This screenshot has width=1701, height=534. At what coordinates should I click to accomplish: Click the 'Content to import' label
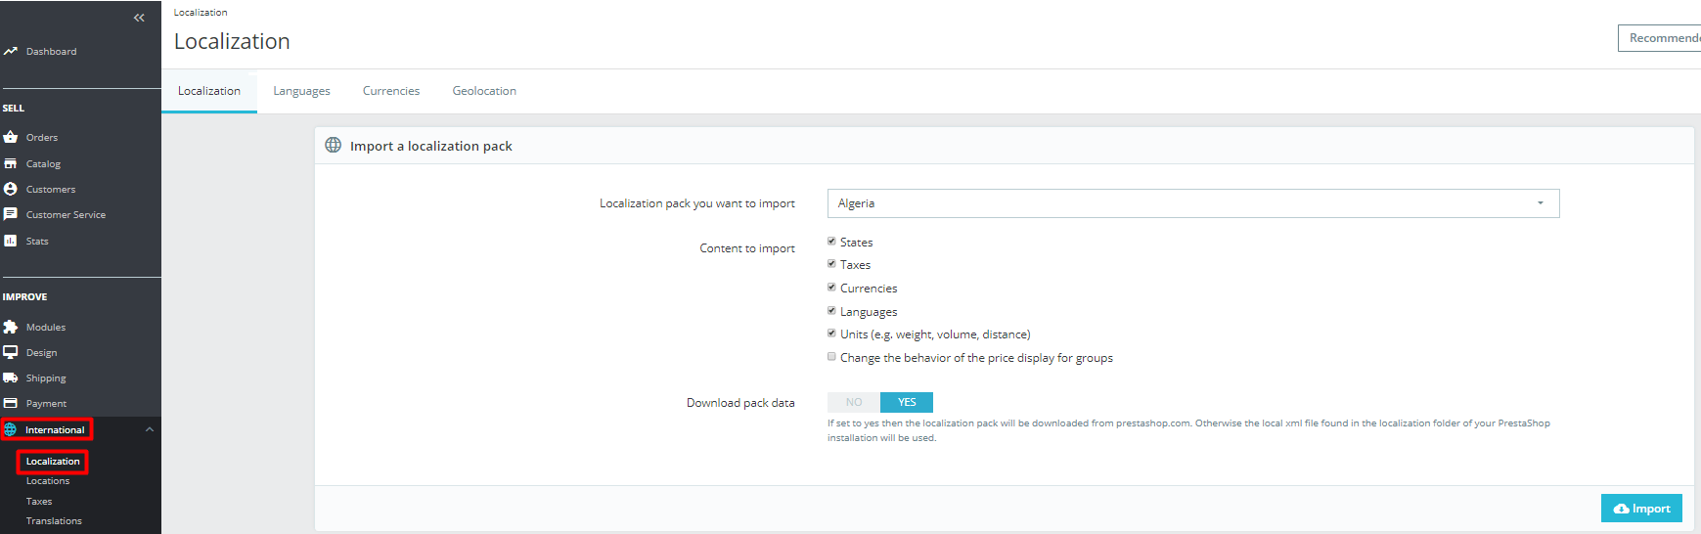click(747, 248)
